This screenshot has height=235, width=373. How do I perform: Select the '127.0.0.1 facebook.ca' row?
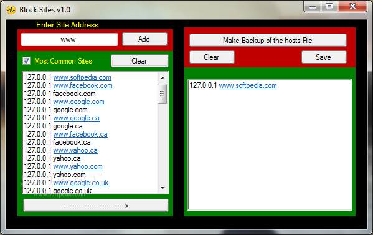point(57,142)
